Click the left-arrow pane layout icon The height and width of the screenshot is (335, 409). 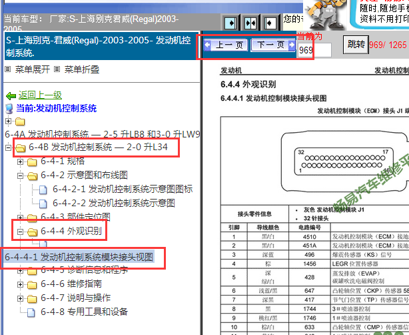click(269, 23)
